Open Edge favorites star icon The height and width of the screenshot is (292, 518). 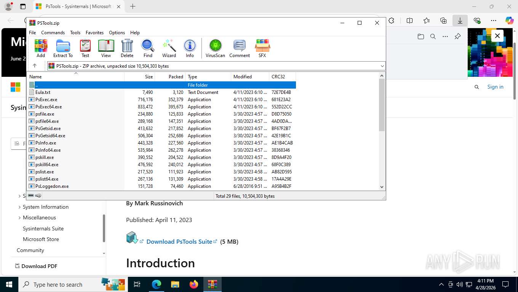(x=427, y=21)
